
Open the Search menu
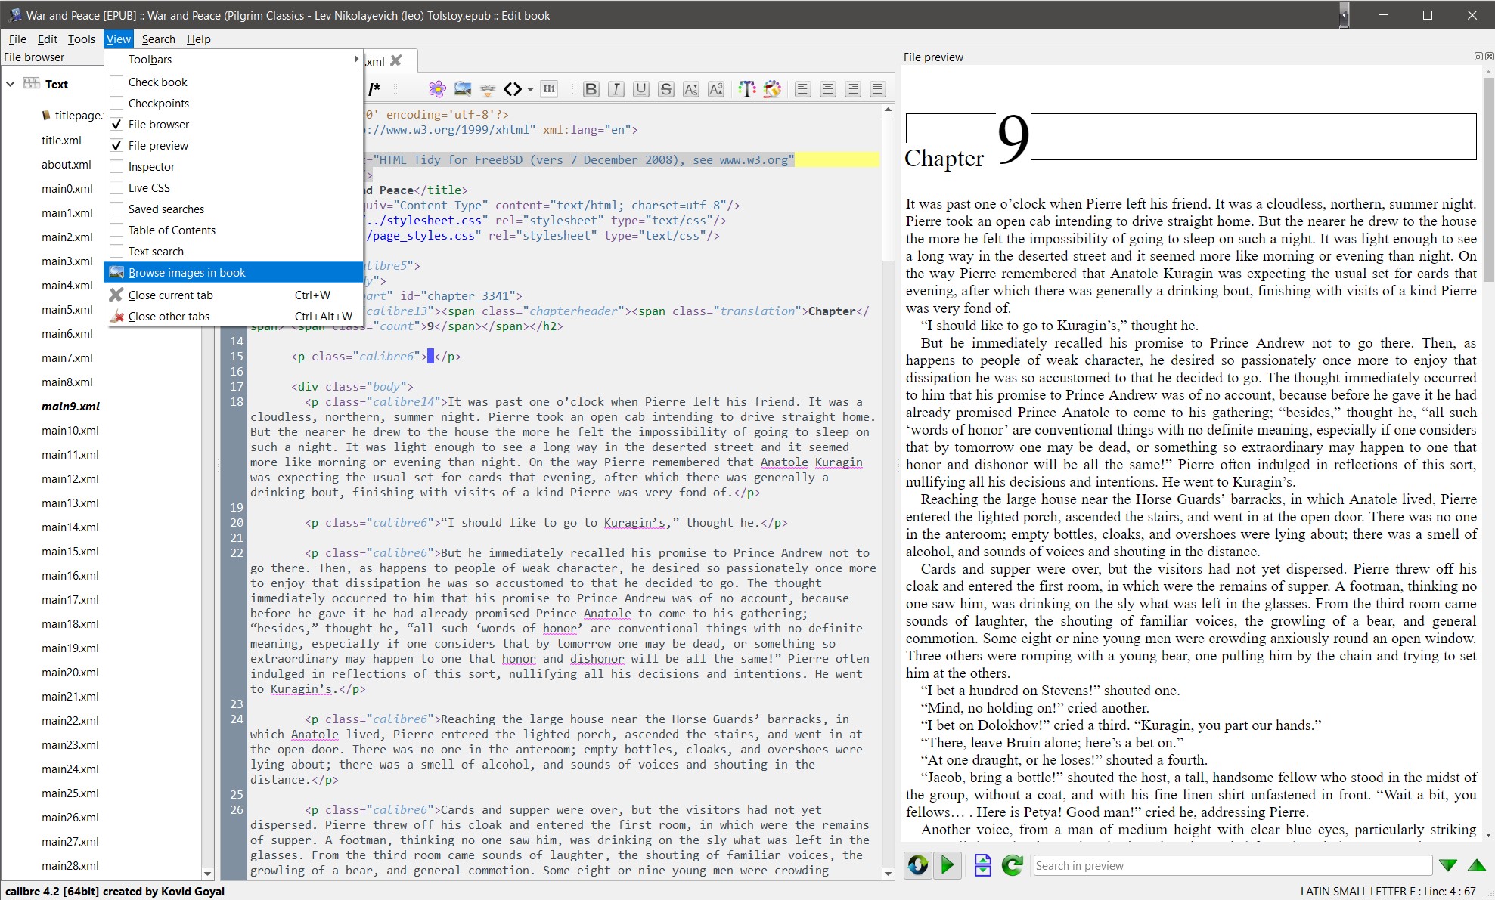click(158, 39)
